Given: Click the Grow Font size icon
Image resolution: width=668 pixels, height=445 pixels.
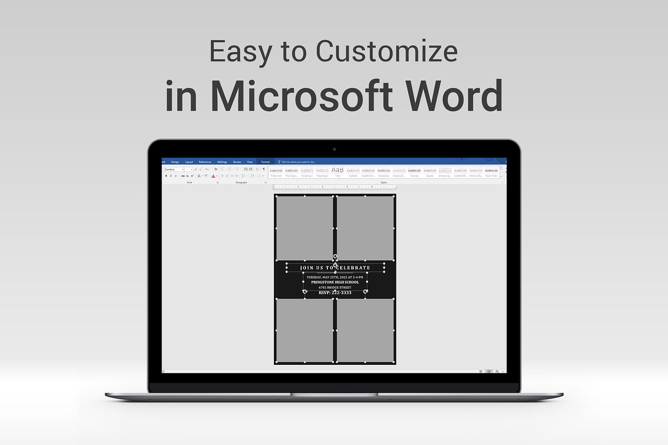Looking at the screenshot, I should tap(195, 169).
